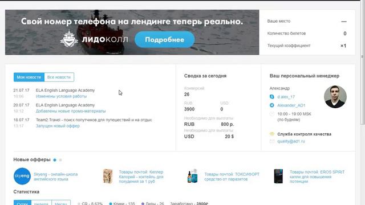Click the Сводка за сегодня heading
Image resolution: width=365 pixels, height=205 pixels.
click(x=205, y=76)
